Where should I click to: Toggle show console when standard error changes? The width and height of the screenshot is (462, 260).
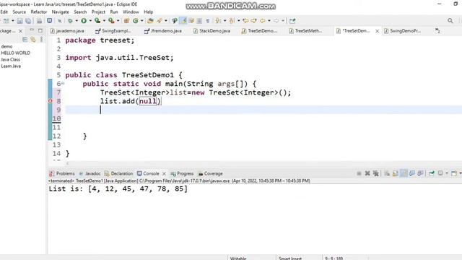click(x=420, y=173)
